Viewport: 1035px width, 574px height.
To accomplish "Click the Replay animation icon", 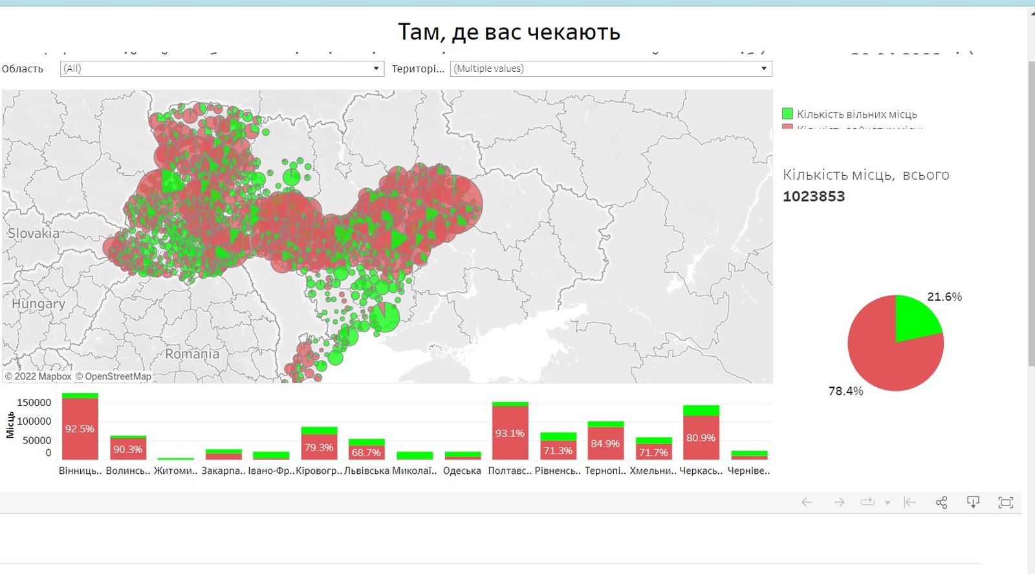I will click(867, 502).
